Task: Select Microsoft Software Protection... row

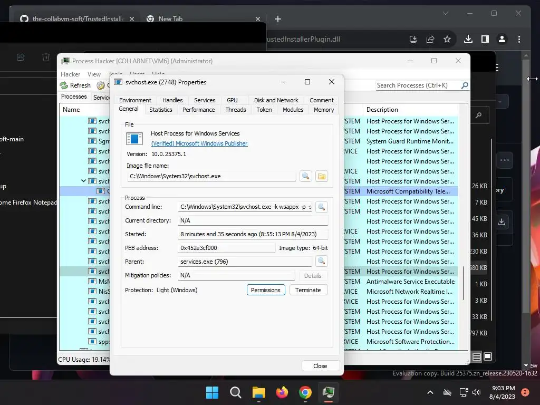Action: click(x=410, y=342)
